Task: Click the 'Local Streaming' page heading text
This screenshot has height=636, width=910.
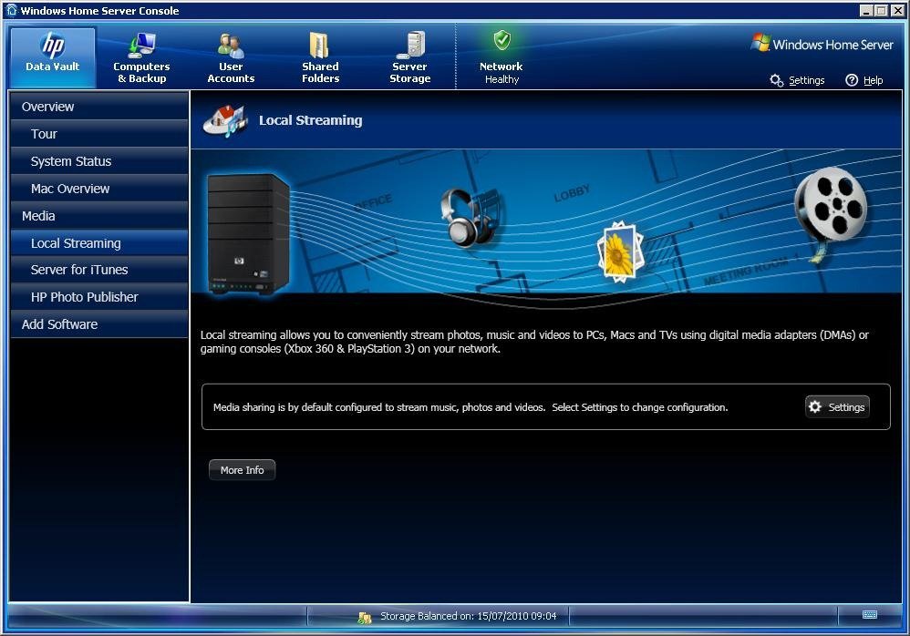Action: [311, 120]
